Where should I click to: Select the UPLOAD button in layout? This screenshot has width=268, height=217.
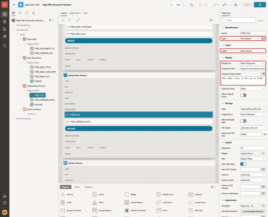click(x=139, y=129)
